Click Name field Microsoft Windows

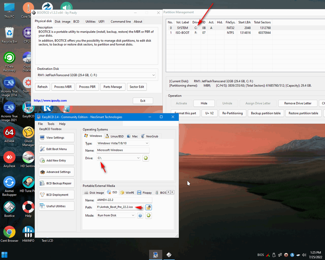point(123,150)
